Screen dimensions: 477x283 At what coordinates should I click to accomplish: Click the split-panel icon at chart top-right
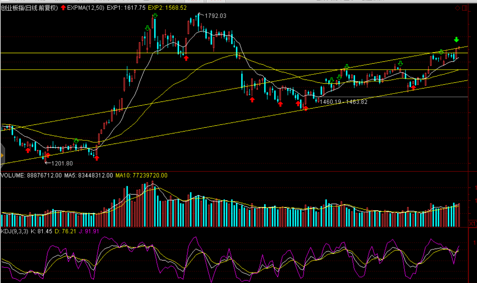pyautogui.click(x=465, y=8)
